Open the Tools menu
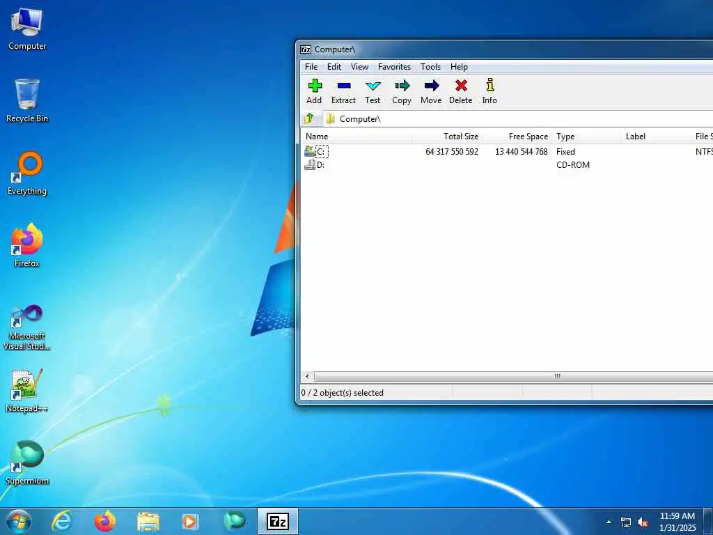The width and height of the screenshot is (713, 535). point(430,67)
